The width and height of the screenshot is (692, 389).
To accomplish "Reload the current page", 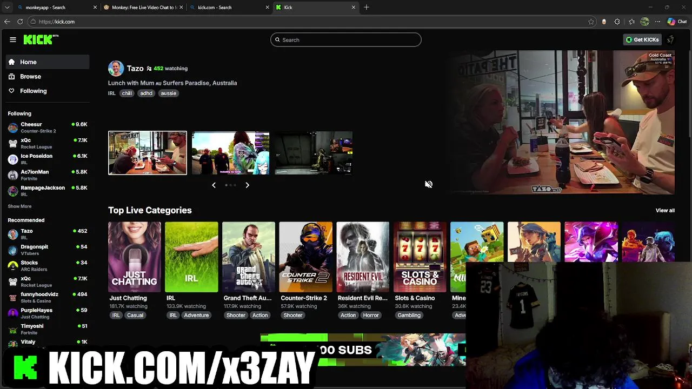I will 20,22.
